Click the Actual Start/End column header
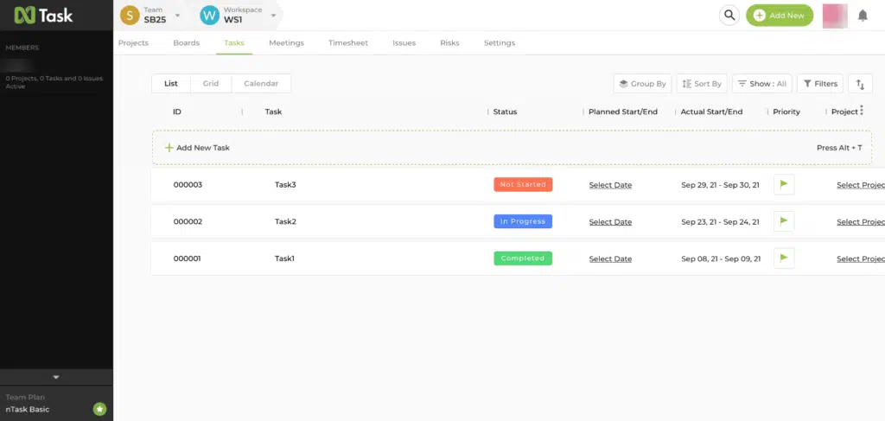Screen dimensions: 885x421 [711, 112]
